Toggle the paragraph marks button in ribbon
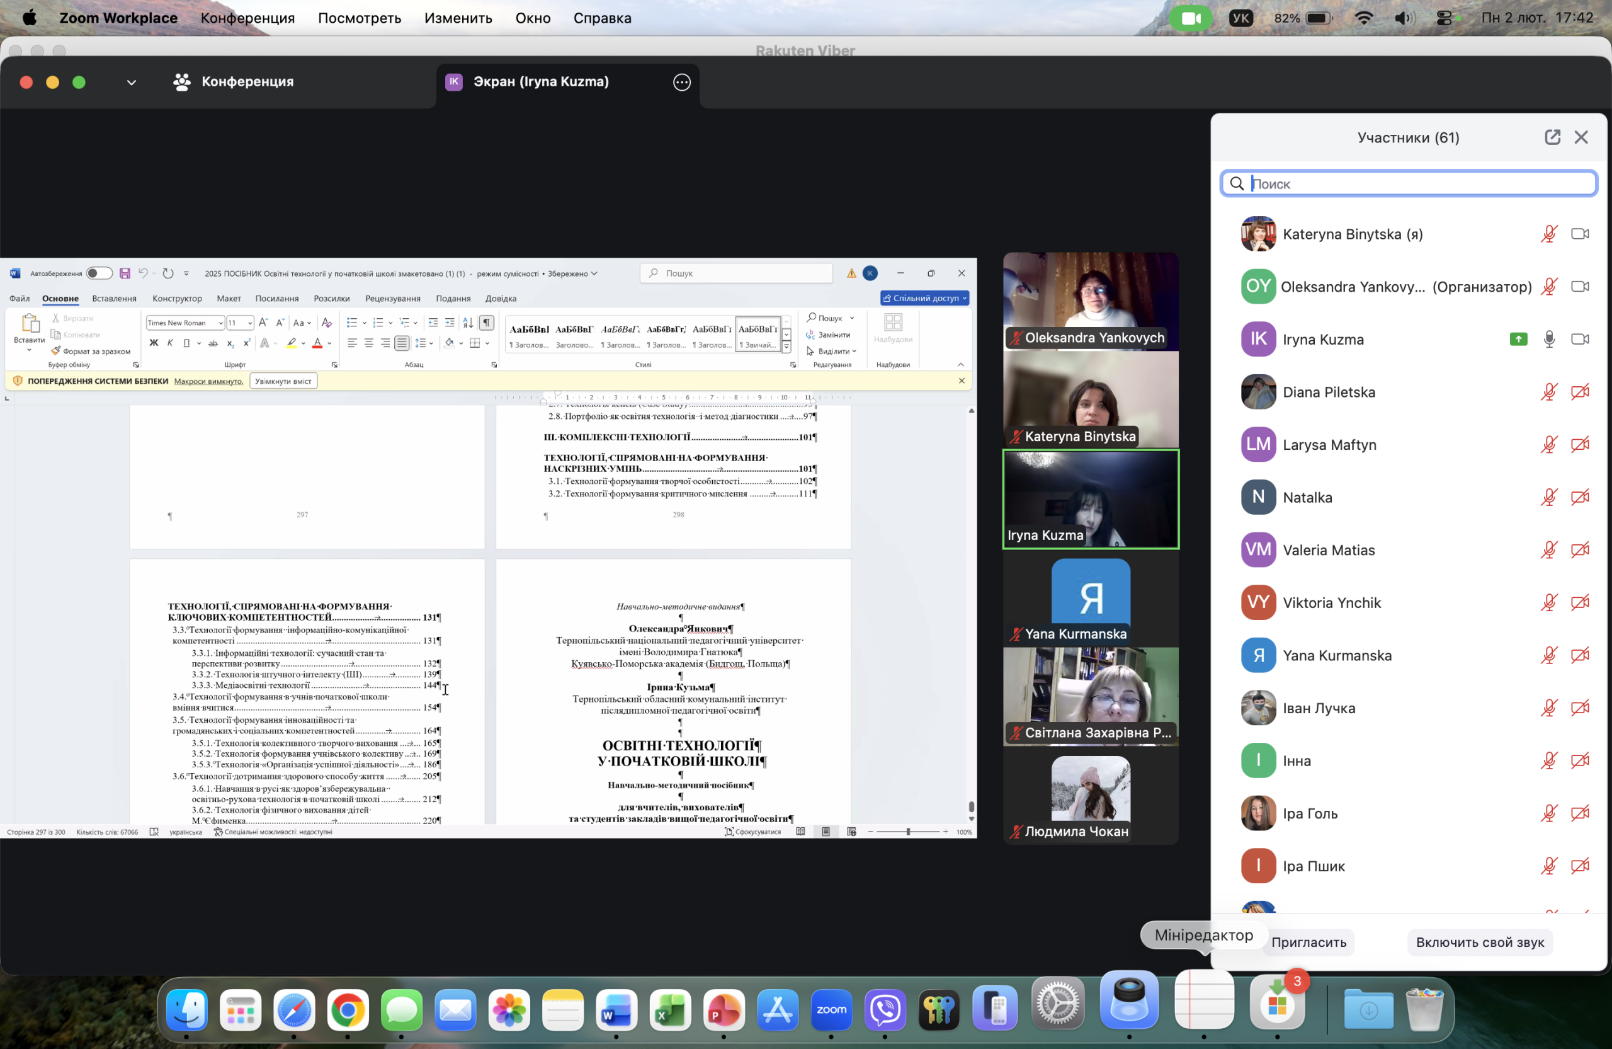Screen dimensions: 1612x1049 (486, 323)
